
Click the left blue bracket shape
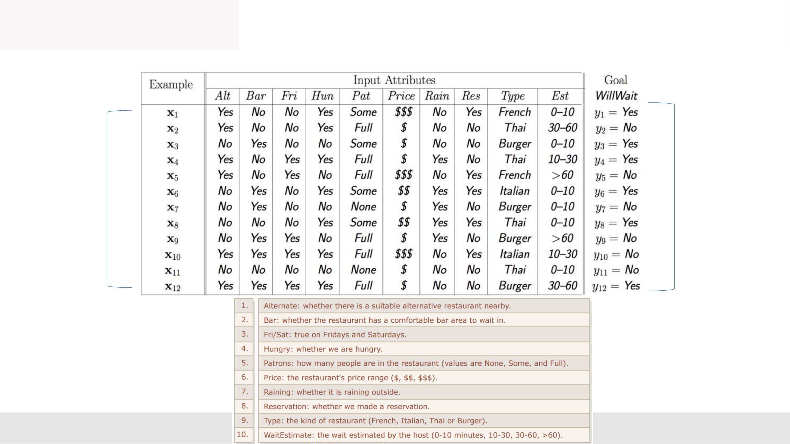(x=107, y=199)
